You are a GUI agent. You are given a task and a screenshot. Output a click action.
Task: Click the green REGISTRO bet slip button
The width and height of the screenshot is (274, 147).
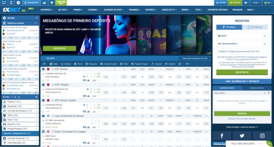[x=242, y=114]
